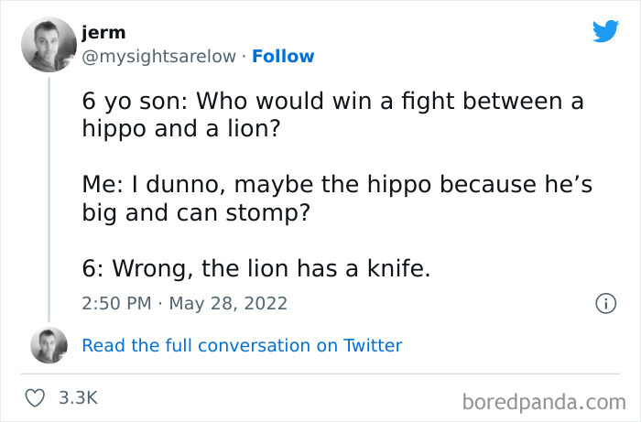Click small avatar beside full conversation link

[x=49, y=345]
